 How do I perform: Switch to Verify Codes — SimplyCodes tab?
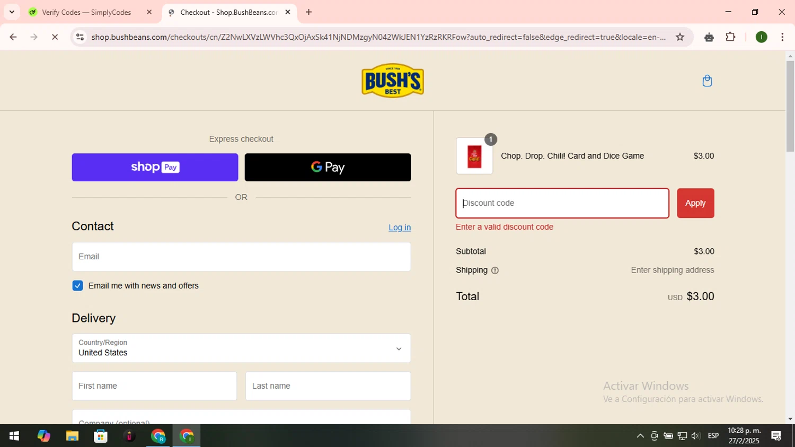click(x=90, y=12)
